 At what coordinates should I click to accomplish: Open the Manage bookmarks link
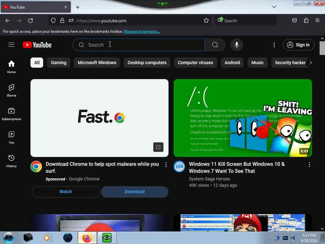pos(142,31)
